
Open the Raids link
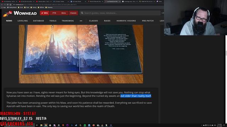pos(107,21)
